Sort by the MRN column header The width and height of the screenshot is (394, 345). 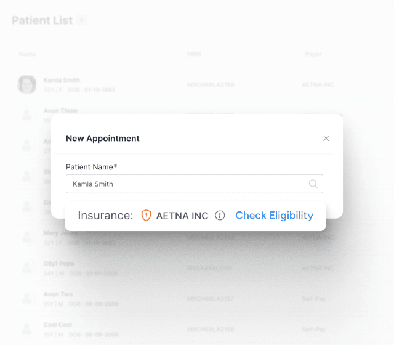click(x=193, y=54)
